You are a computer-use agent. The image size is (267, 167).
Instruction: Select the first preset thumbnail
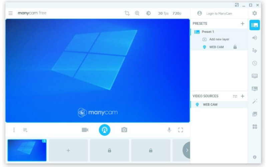[27, 150]
